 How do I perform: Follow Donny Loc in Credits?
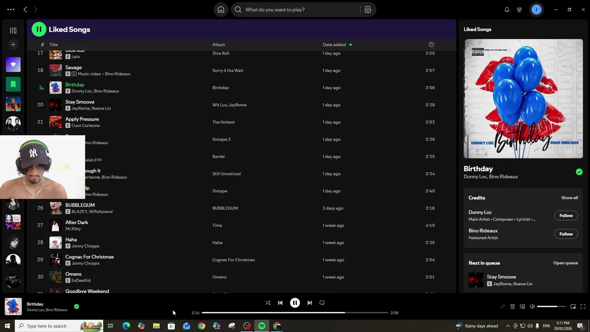pyautogui.click(x=566, y=215)
